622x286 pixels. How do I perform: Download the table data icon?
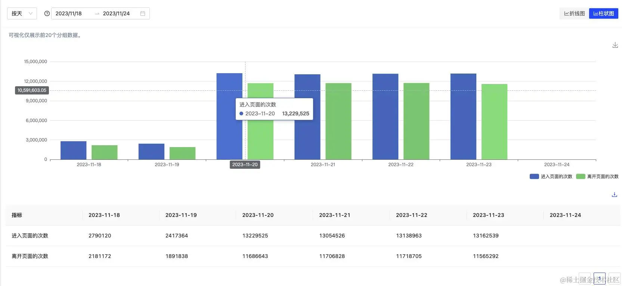[615, 195]
